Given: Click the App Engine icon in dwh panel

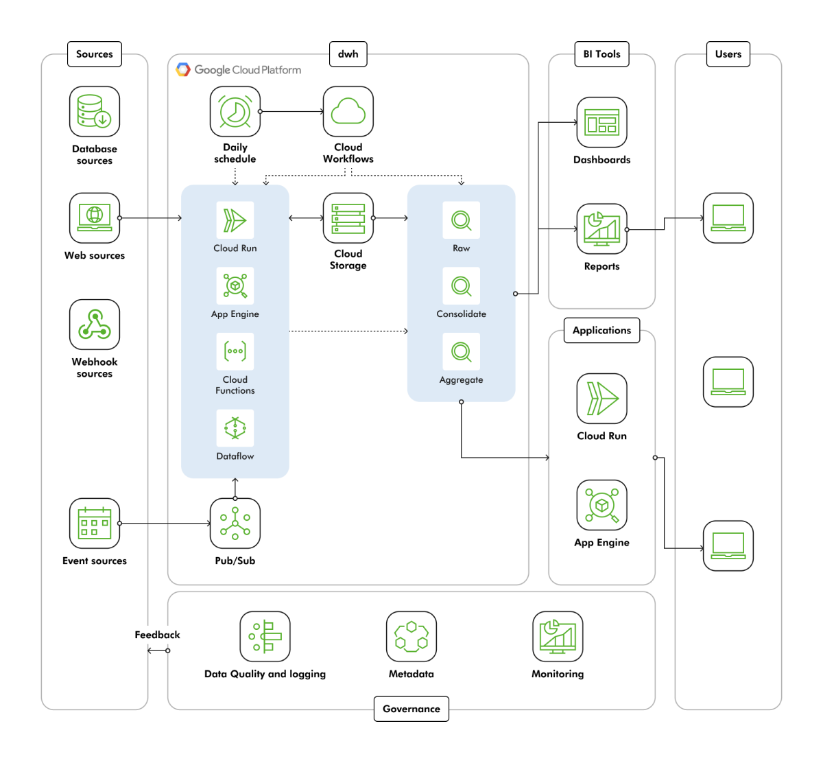Looking at the screenshot, I should (235, 285).
